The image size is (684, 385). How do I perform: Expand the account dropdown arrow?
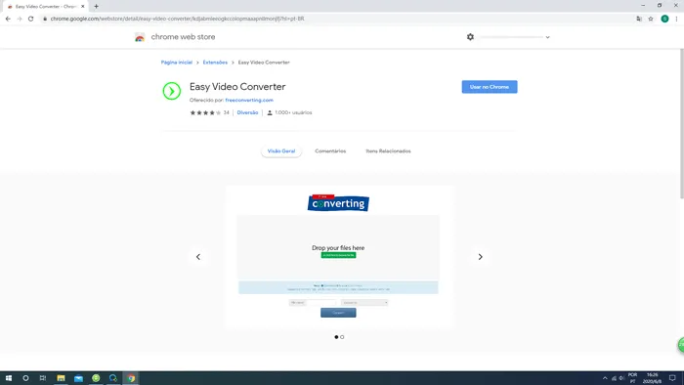coord(547,37)
